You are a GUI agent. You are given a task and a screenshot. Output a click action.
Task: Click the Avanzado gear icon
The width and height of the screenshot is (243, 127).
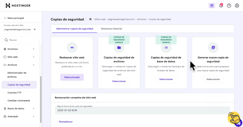(5, 116)
